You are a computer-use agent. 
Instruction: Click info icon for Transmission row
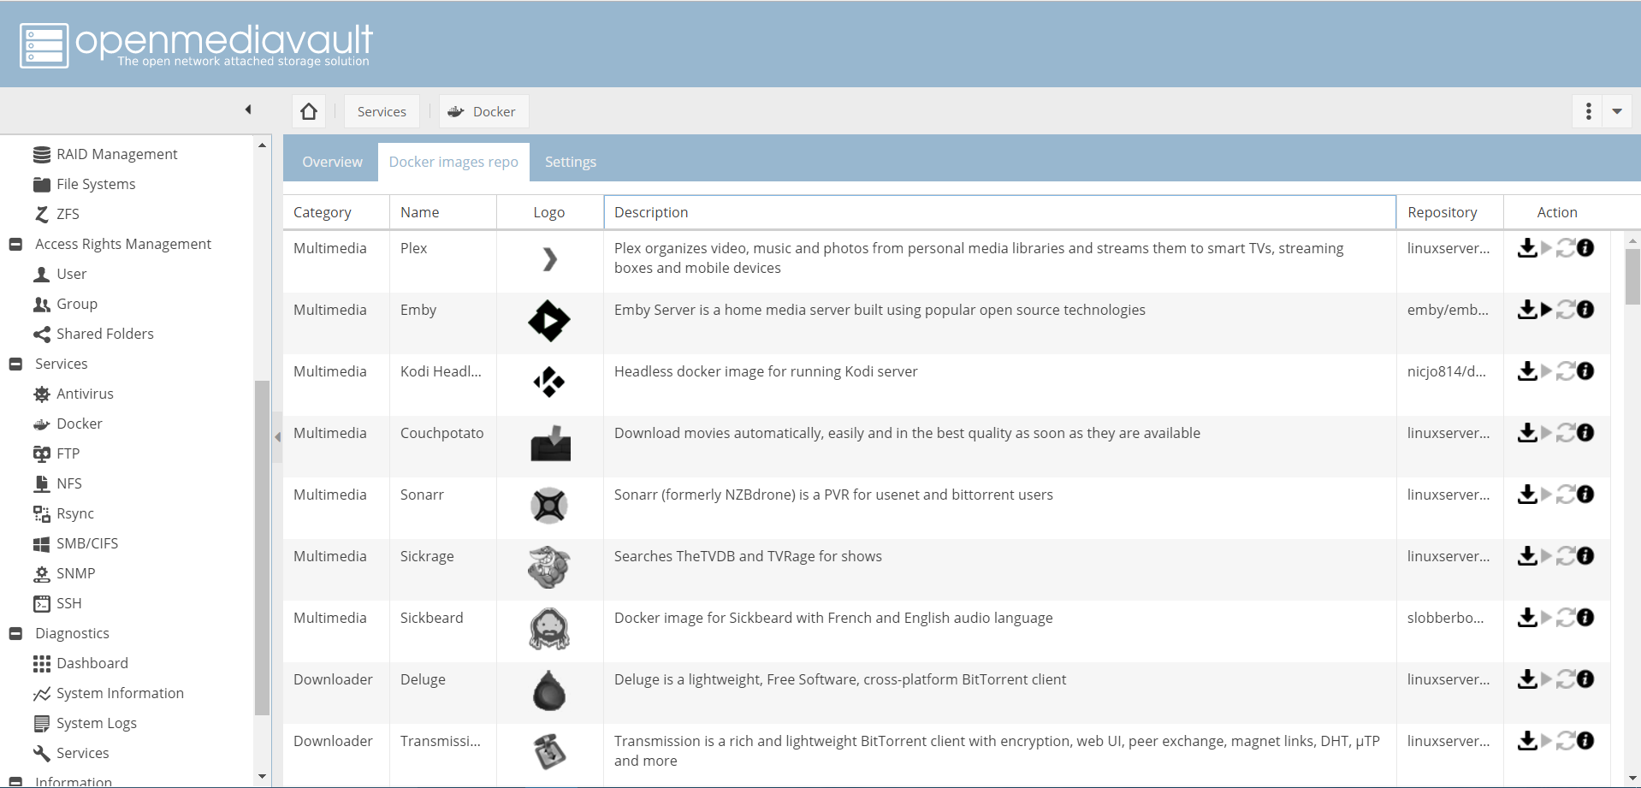1585,741
